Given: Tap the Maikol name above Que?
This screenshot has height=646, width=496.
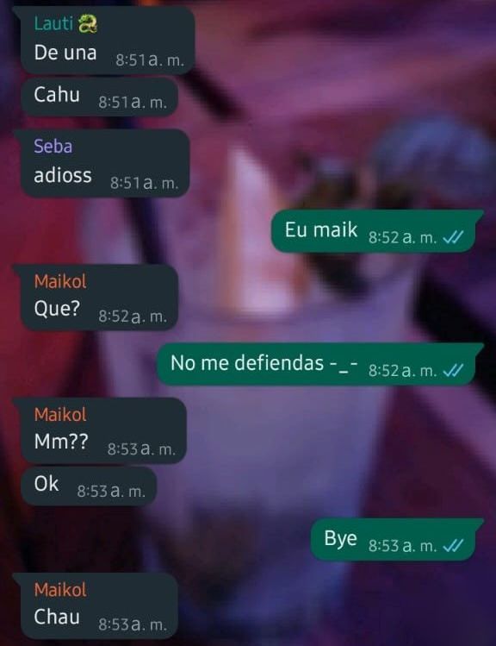Looking at the screenshot, I should click(60, 281).
